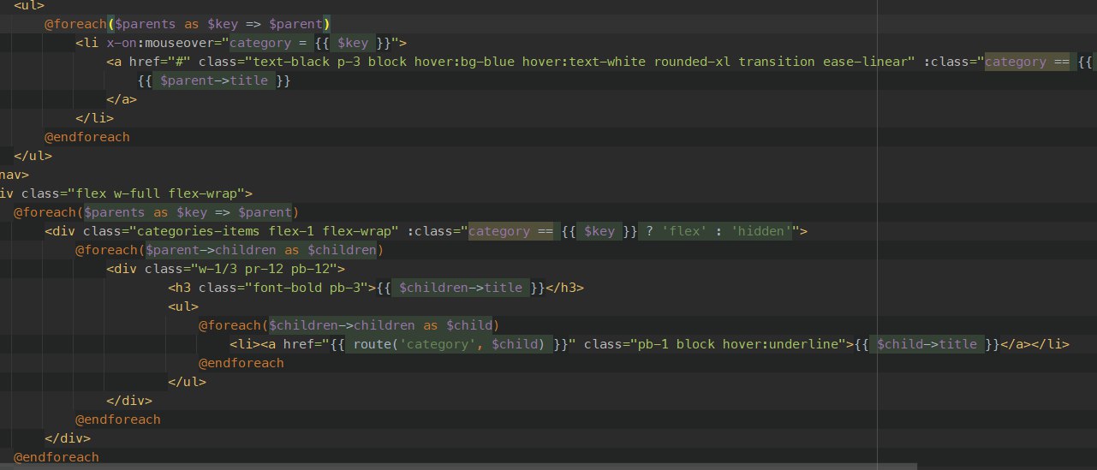This screenshot has height=470, width=1097.
Task: Click the $children->title expression
Action: click(x=461, y=288)
